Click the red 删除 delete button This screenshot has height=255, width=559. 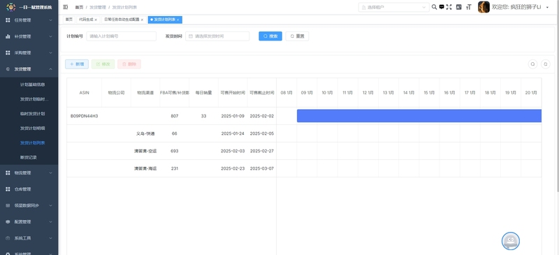pos(129,64)
